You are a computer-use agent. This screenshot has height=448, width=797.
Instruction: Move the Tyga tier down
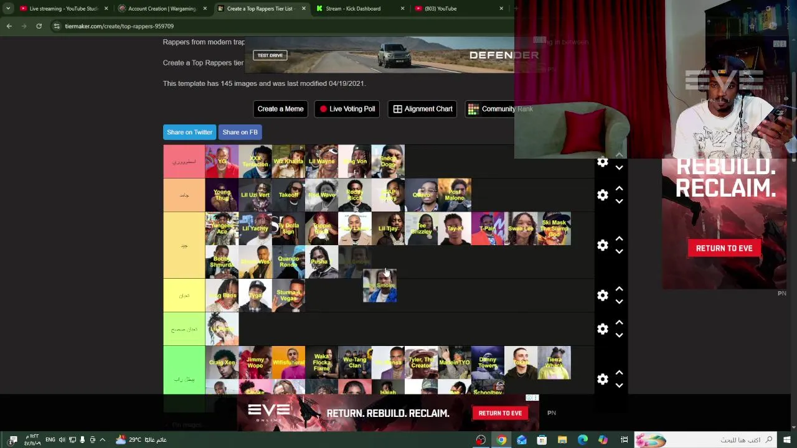pyautogui.click(x=619, y=302)
